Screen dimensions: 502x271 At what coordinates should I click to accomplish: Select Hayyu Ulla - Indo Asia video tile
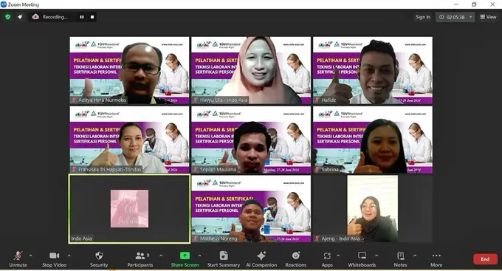click(251, 70)
